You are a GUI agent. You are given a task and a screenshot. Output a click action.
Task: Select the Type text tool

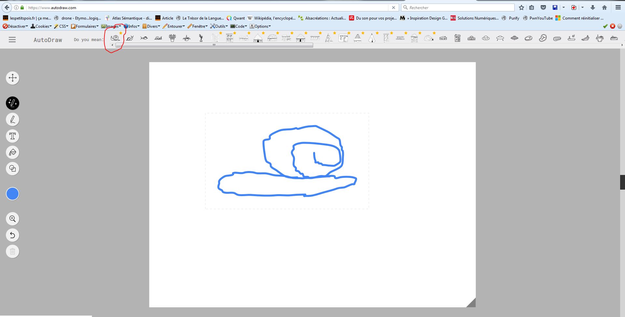(13, 136)
